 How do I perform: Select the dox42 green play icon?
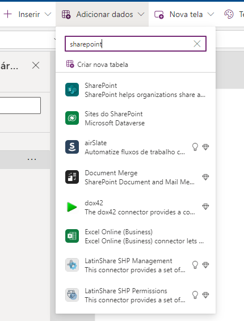[x=72, y=207]
